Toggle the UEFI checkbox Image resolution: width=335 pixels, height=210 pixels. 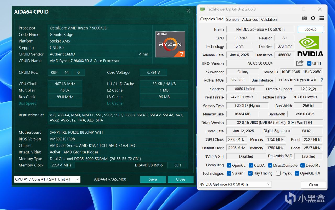309,63
